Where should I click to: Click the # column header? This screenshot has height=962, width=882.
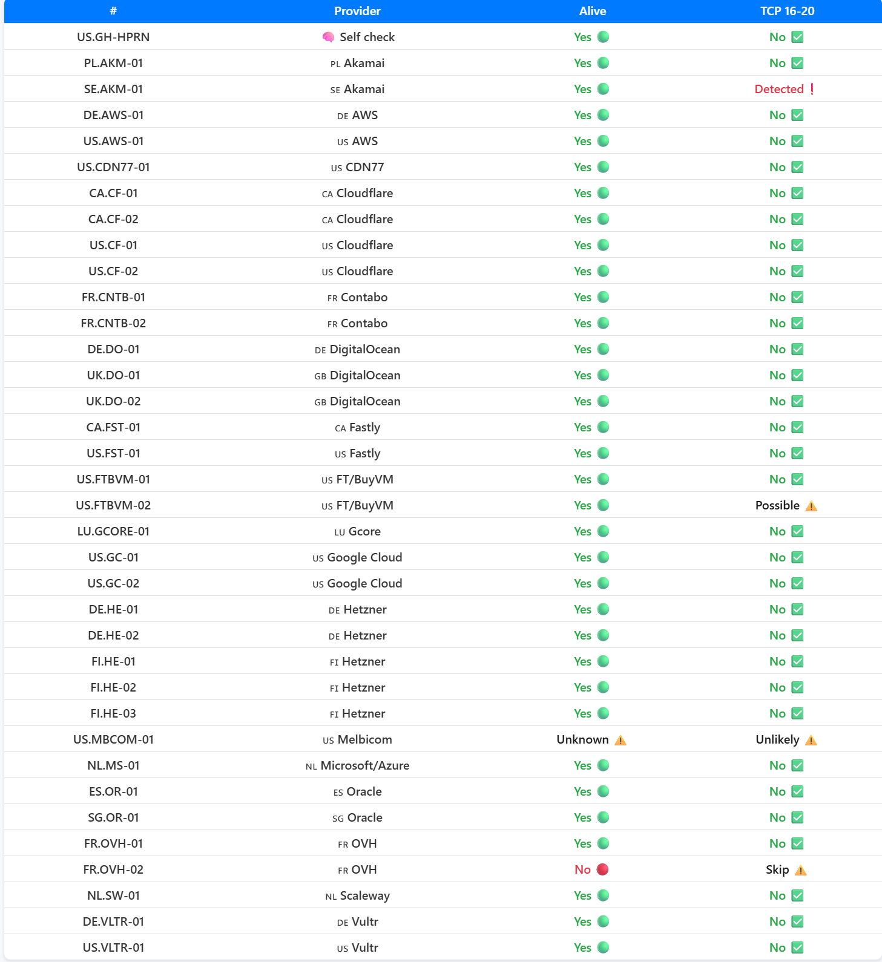[x=113, y=11]
